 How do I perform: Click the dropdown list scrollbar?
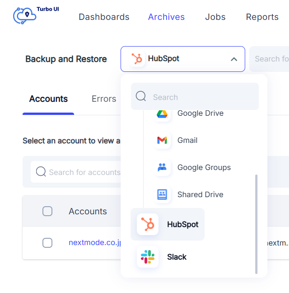pos(256,224)
